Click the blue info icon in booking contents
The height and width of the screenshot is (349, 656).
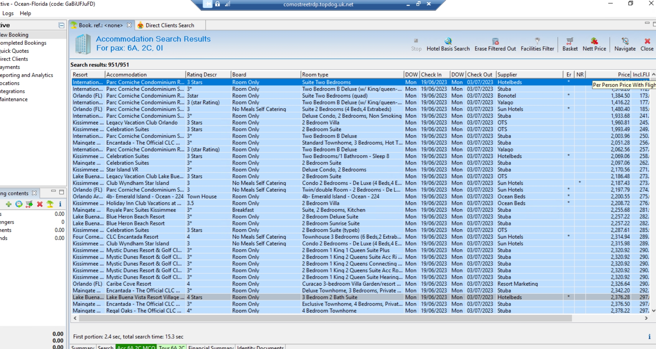click(x=60, y=204)
